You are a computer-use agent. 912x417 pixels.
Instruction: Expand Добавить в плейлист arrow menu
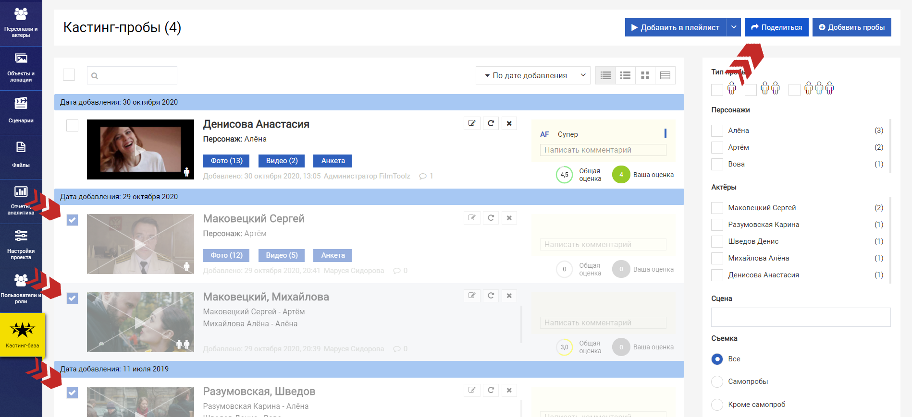tap(734, 27)
